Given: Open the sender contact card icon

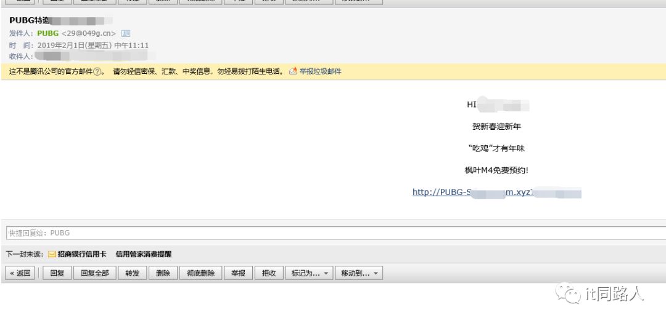Looking at the screenshot, I should (x=126, y=33).
